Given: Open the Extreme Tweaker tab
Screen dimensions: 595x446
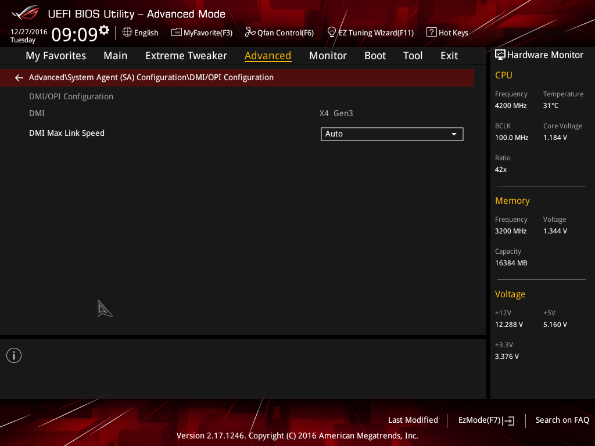Looking at the screenshot, I should point(186,56).
